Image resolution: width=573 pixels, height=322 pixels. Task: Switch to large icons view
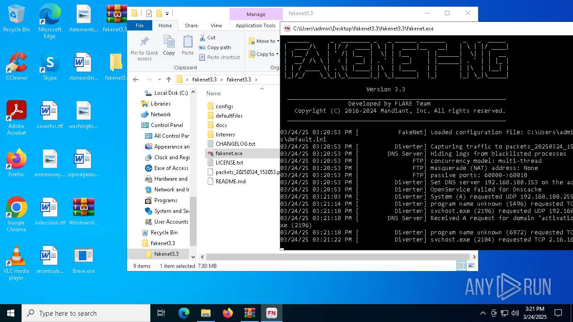click(x=471, y=266)
